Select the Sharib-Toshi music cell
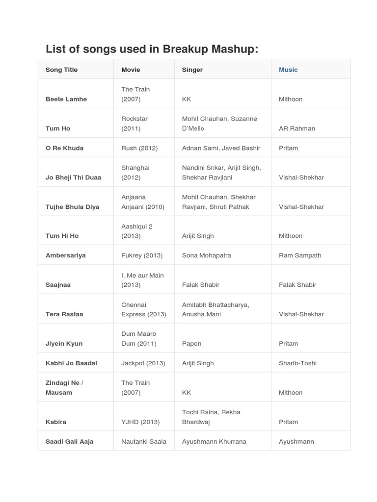The image size is (377, 502). 297,363
